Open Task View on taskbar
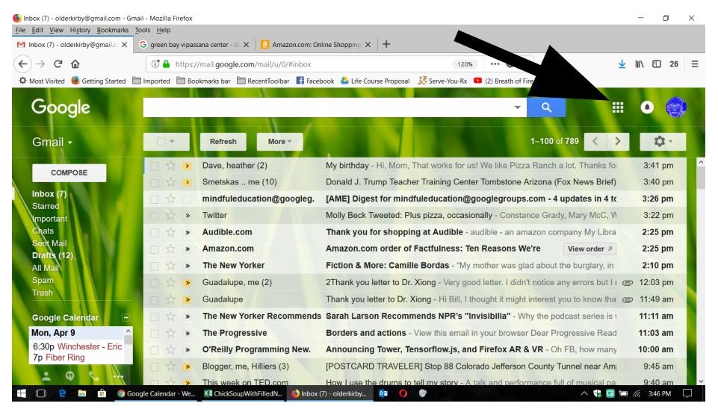 (x=41, y=393)
